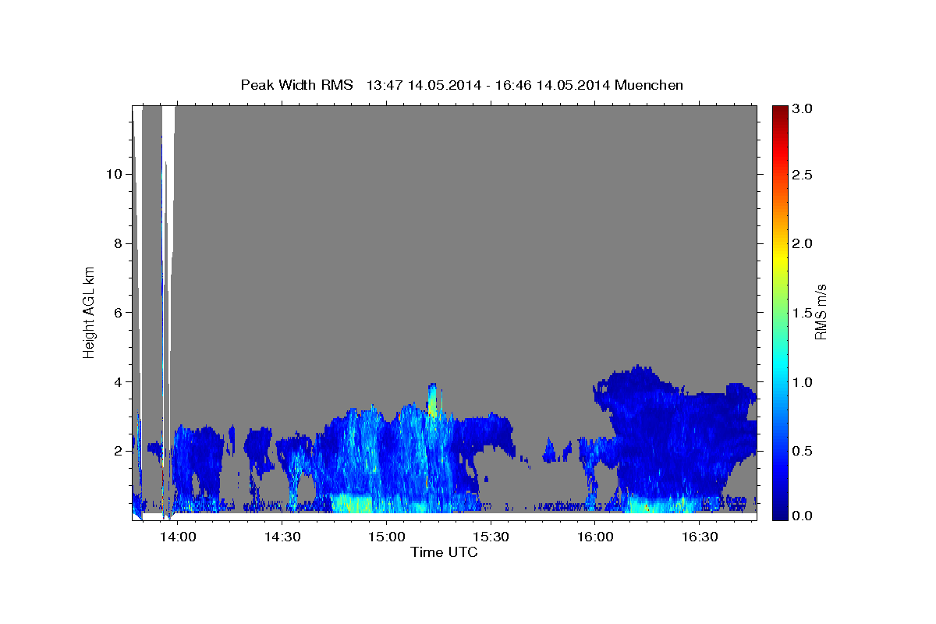Click the 14:30 time tick label
Screen dimensions: 936x624
[282, 537]
